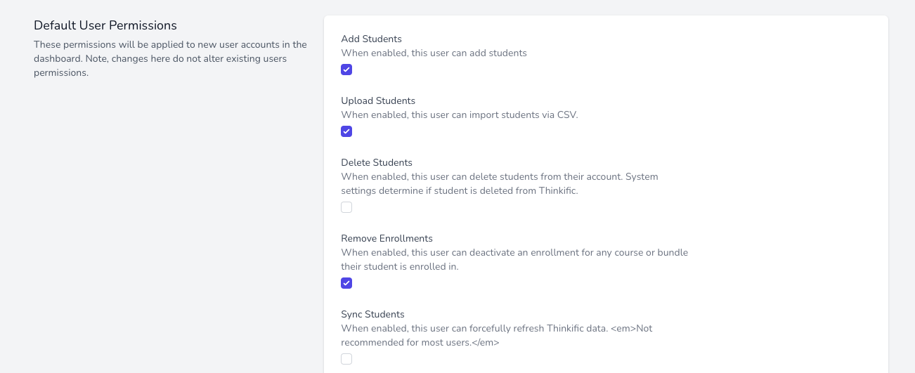Click the Default User Permissions heading

coord(105,25)
